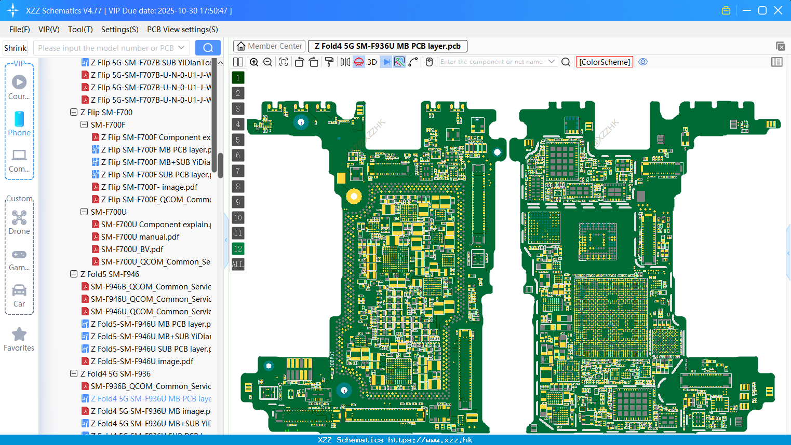Select the trace path tool
Image resolution: width=791 pixels, height=445 pixels.
coord(413,62)
